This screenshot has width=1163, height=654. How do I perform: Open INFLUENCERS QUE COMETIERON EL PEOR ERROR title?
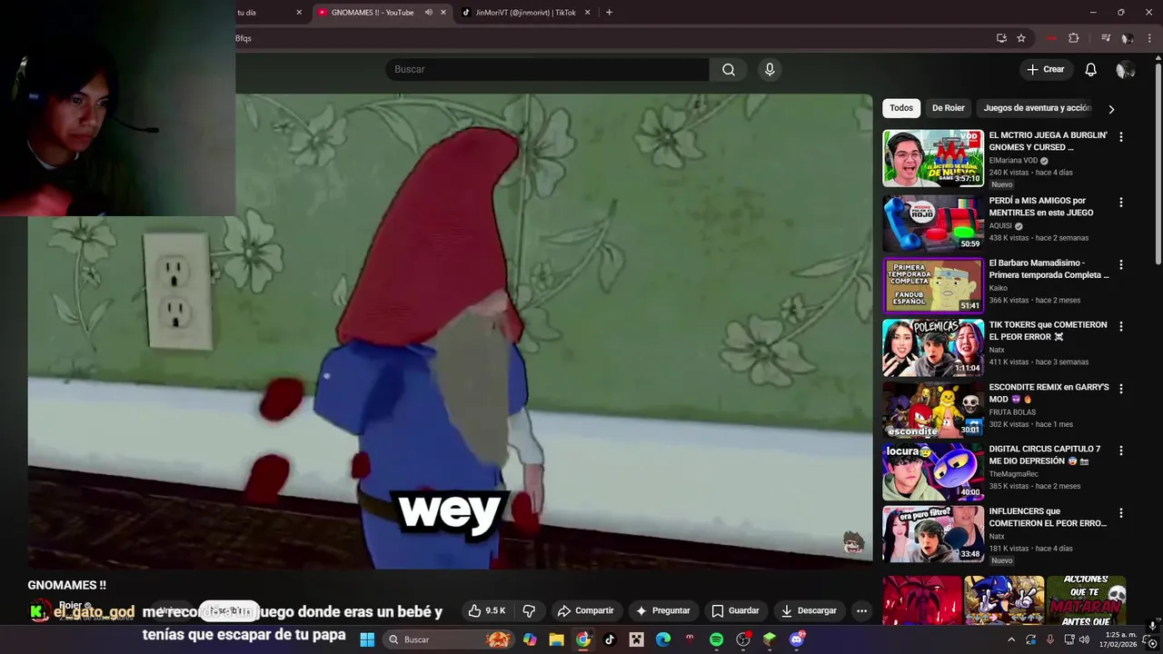click(1048, 517)
